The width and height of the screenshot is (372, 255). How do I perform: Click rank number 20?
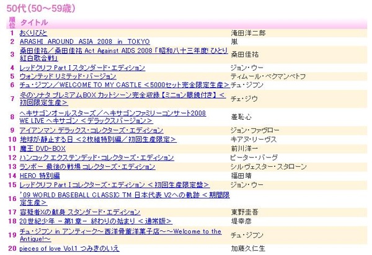coord(12,248)
